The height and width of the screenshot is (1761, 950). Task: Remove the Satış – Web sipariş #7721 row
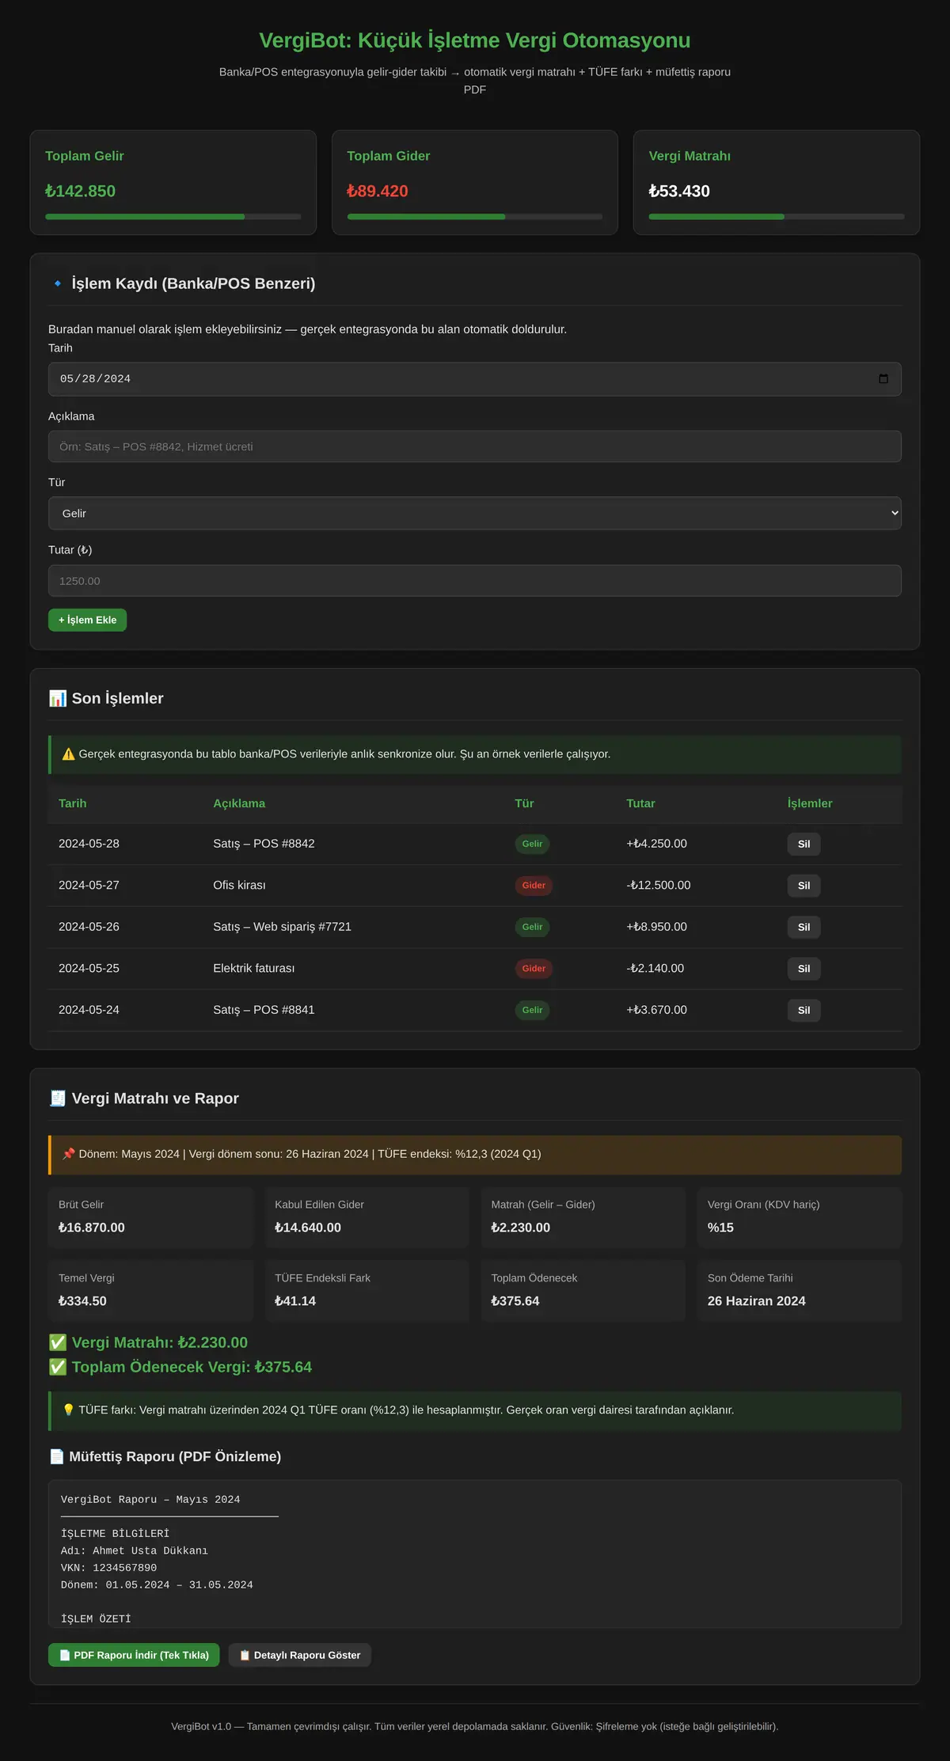pos(804,927)
